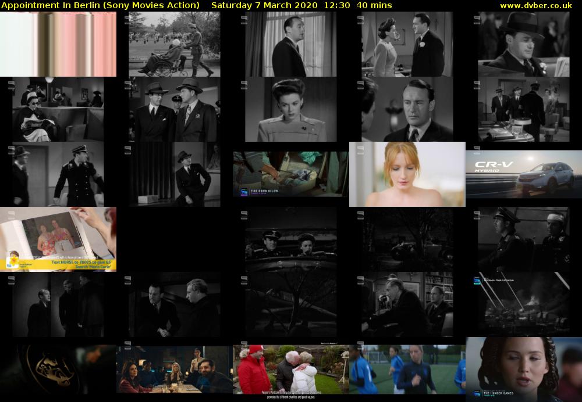This screenshot has width=582, height=402.
Task: Click channel logo on the fedora man thumbnail
Action: (x=477, y=19)
